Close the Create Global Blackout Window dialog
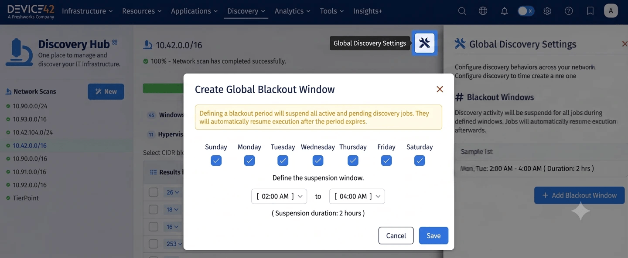 (440, 89)
